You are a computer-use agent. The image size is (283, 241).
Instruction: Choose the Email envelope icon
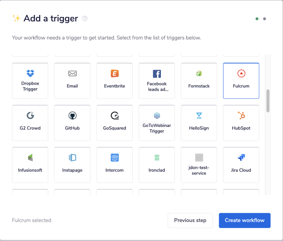[x=72, y=73]
